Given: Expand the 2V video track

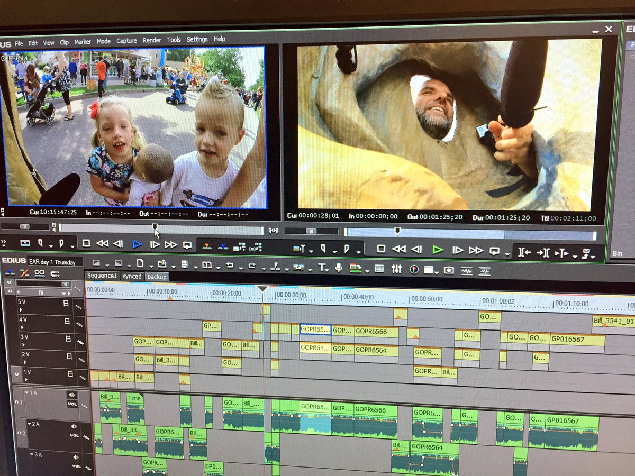Looking at the screenshot, I should [x=24, y=363].
